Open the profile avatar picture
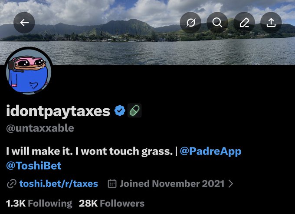Screen dimensions: 295x214 pos(29,70)
